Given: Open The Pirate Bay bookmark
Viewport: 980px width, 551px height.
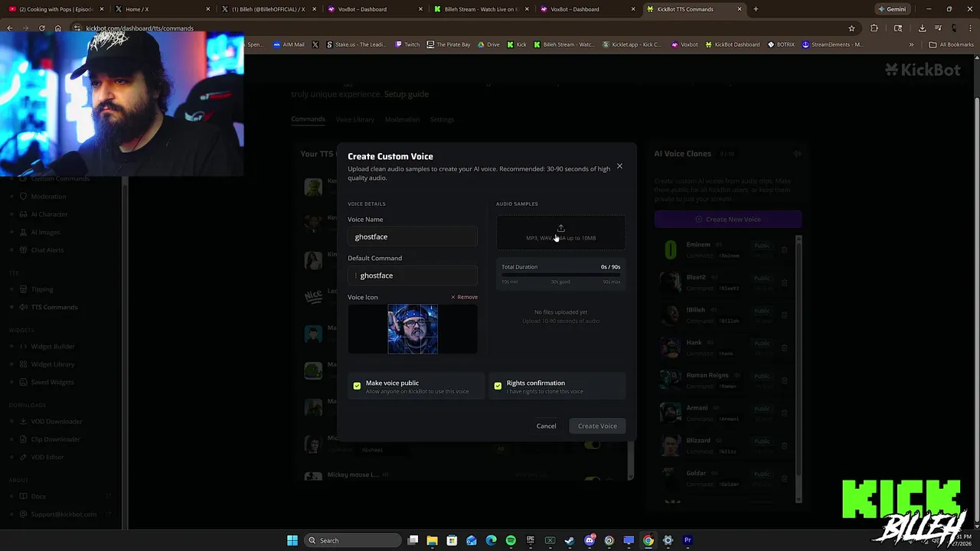Looking at the screenshot, I should pos(449,44).
